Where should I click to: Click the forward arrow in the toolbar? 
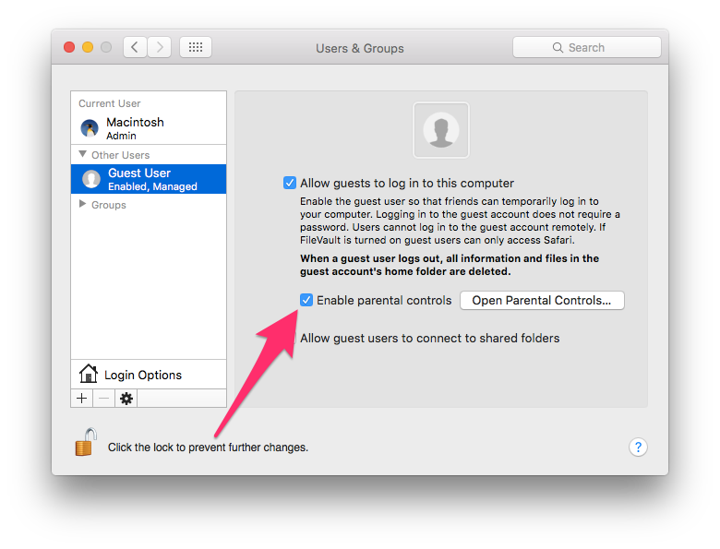point(160,47)
